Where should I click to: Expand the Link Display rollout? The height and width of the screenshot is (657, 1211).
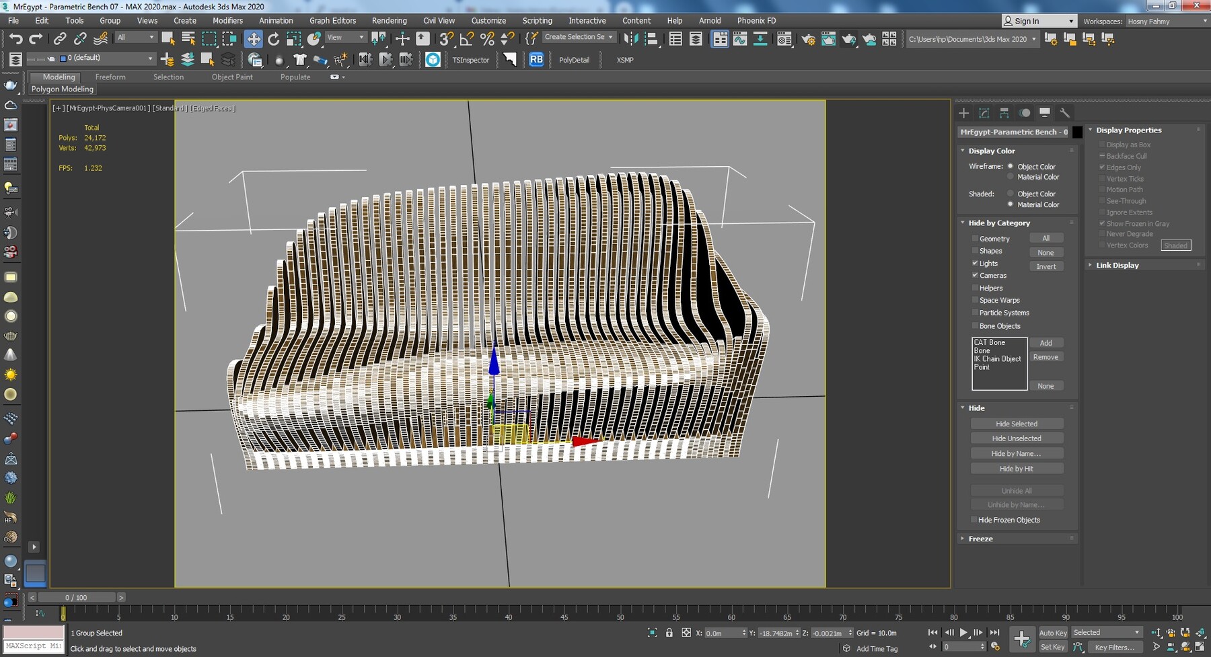(1117, 265)
